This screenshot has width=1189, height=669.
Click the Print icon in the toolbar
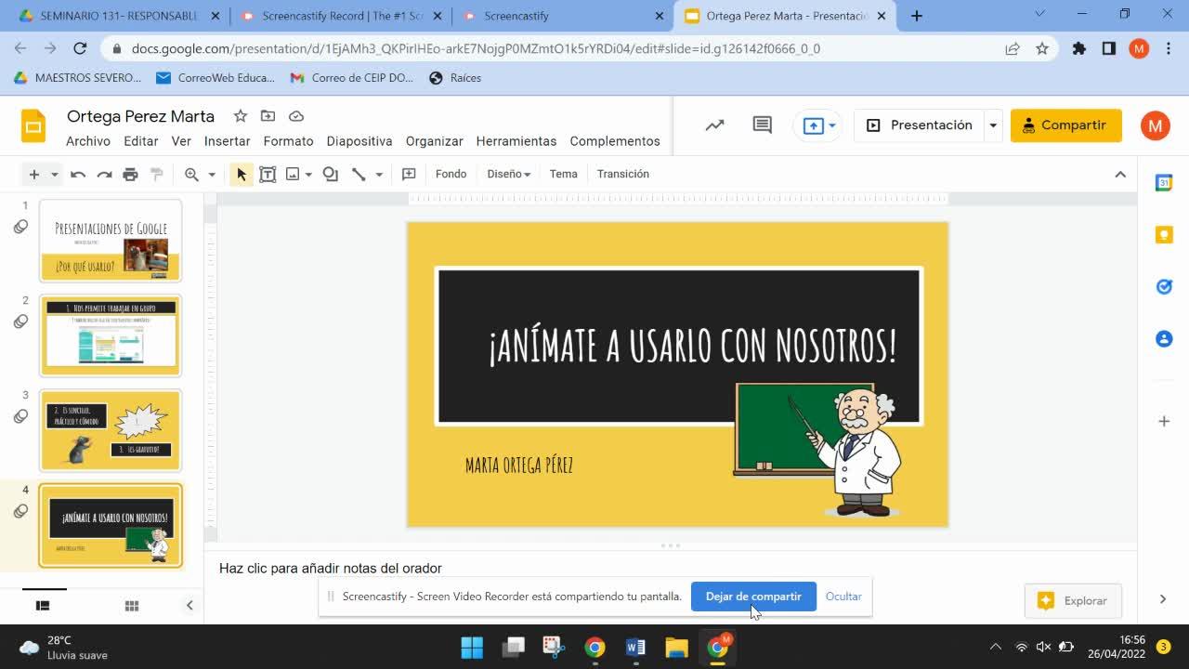pyautogui.click(x=130, y=175)
